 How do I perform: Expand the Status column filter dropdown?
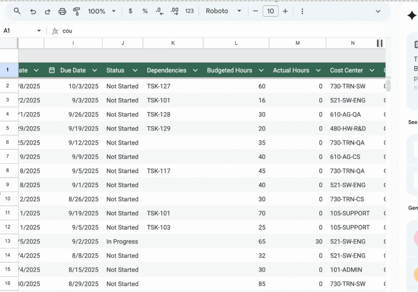(135, 71)
